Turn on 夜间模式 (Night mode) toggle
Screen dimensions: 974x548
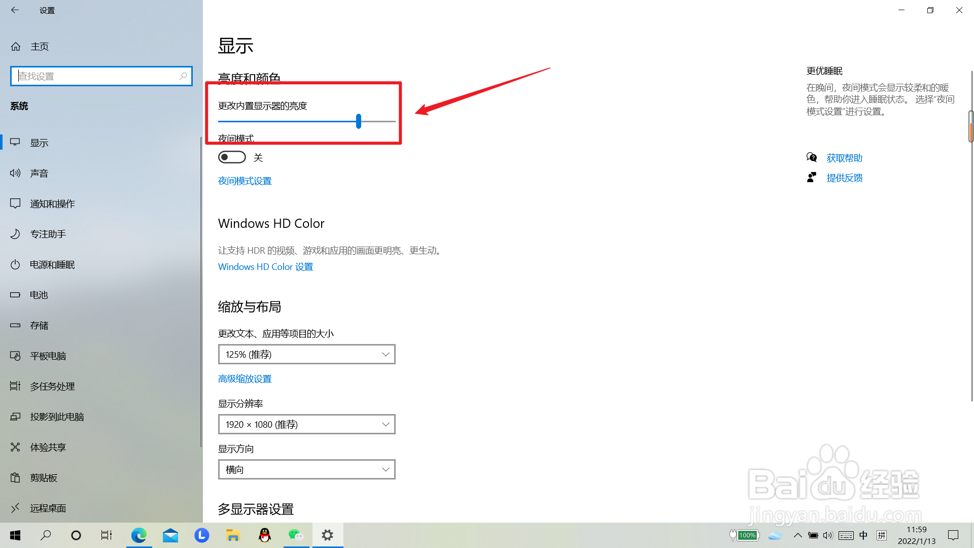232,157
